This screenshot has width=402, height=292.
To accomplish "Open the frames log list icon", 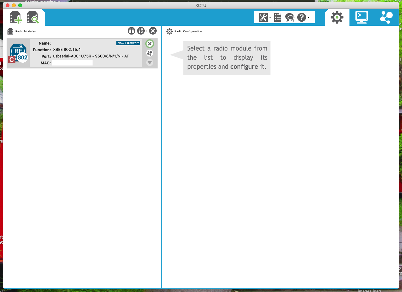I will (278, 17).
